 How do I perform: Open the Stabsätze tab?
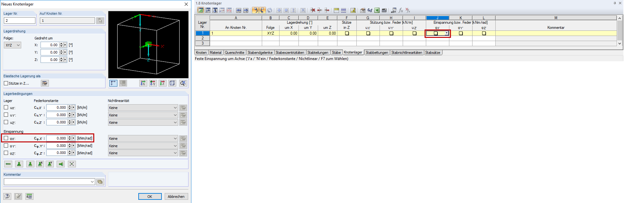(x=433, y=53)
